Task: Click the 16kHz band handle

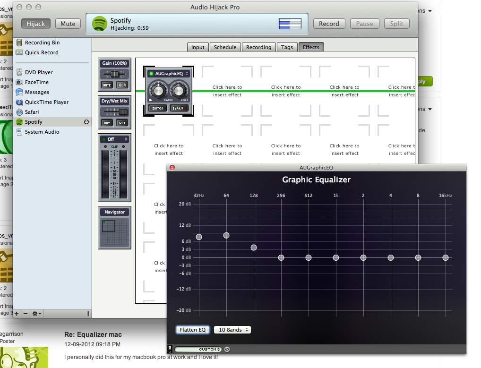Action: (x=446, y=257)
